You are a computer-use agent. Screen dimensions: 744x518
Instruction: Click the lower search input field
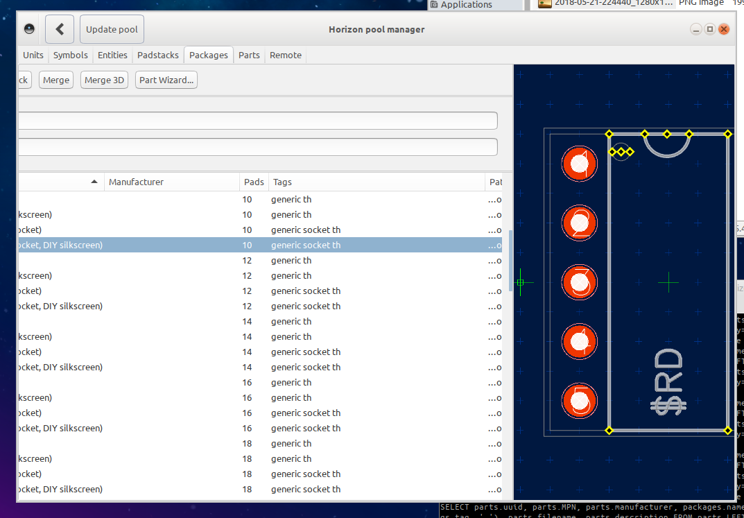(x=258, y=146)
